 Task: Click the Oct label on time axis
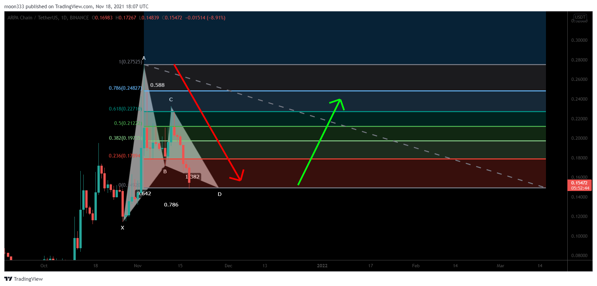tap(44, 266)
